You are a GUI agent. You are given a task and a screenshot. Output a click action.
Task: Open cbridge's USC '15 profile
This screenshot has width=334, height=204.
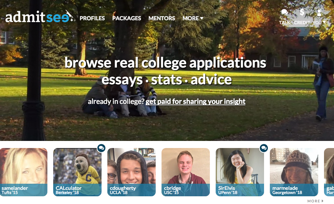185,172
